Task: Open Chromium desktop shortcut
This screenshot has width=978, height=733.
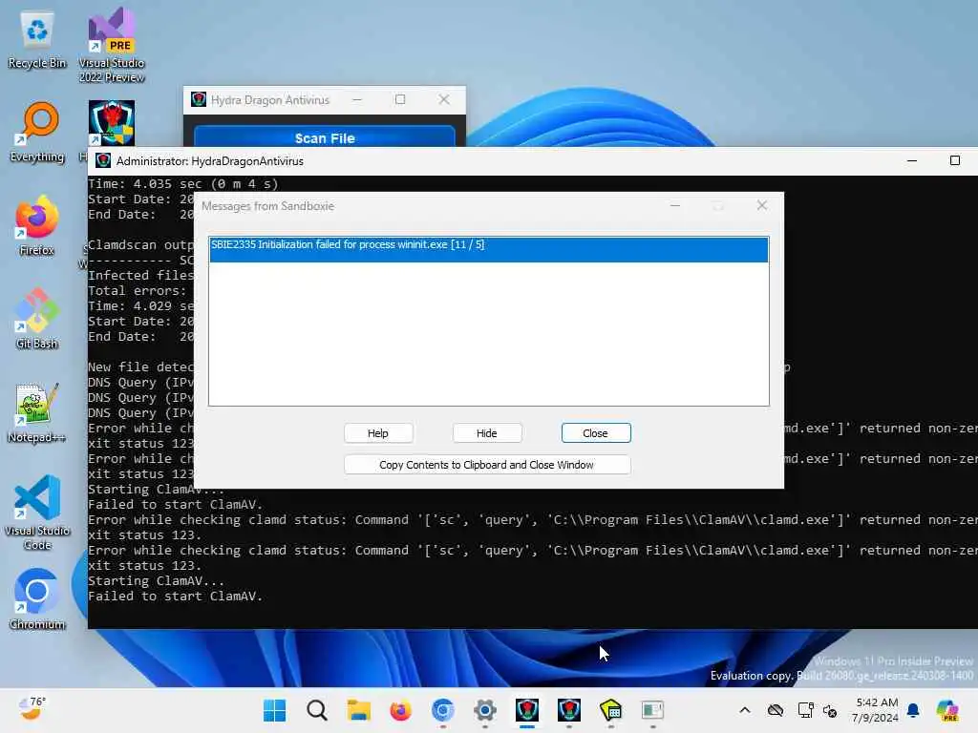Action: (x=37, y=599)
